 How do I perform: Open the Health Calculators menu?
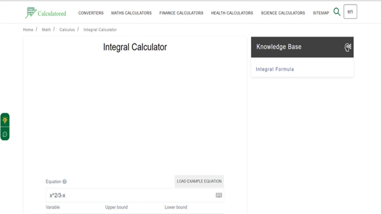point(232,13)
